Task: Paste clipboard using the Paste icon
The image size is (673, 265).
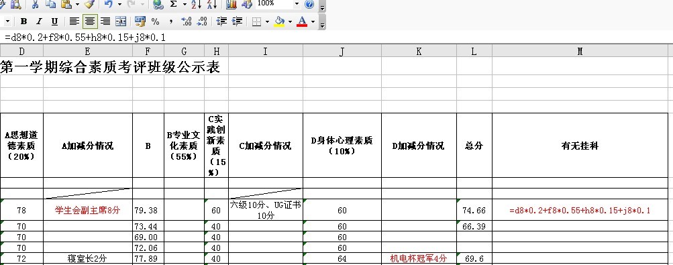Action: coord(66,4)
